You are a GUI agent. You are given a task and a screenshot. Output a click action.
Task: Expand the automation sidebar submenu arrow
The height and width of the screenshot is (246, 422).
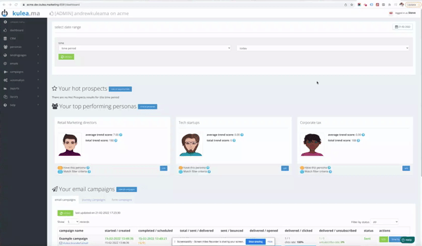tap(38, 80)
